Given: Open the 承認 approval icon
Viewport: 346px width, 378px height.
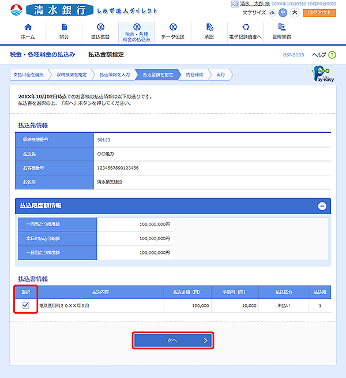Looking at the screenshot, I should click(x=209, y=27).
